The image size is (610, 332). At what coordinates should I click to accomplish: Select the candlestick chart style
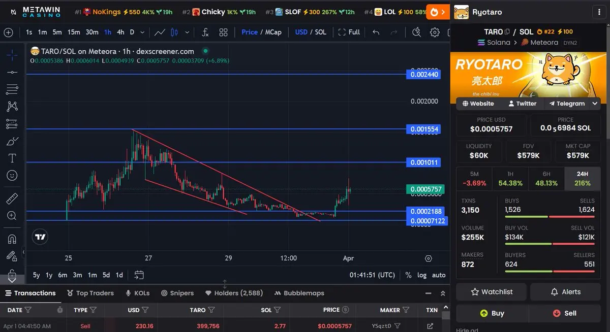pos(174,32)
